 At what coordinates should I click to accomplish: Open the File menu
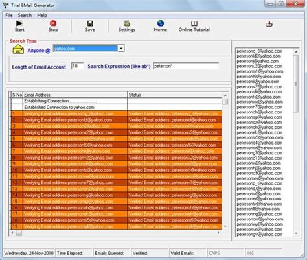[x=9, y=15]
